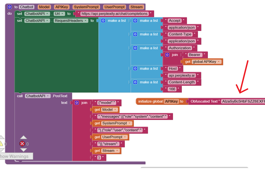Click the yellow warning triangle indicator
The width and height of the screenshot is (265, 171).
[1, 144]
